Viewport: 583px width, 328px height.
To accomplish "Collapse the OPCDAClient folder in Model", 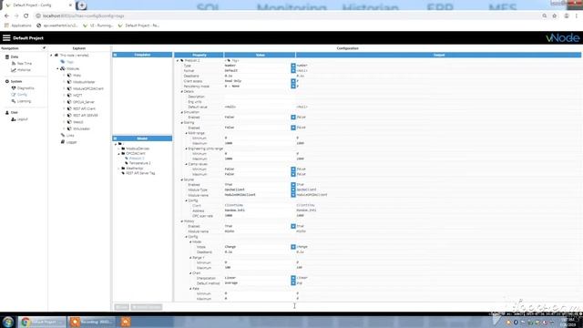I will pyautogui.click(x=119, y=153).
